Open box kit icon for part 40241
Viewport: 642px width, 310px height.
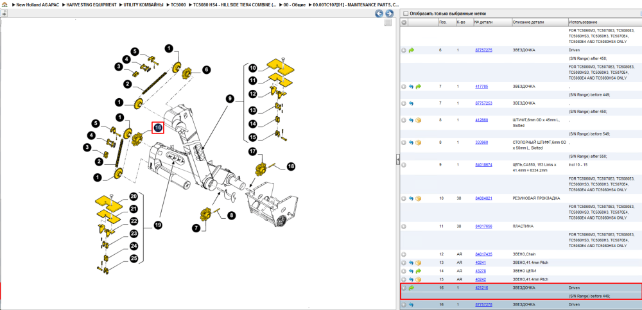pyautogui.click(x=419, y=263)
